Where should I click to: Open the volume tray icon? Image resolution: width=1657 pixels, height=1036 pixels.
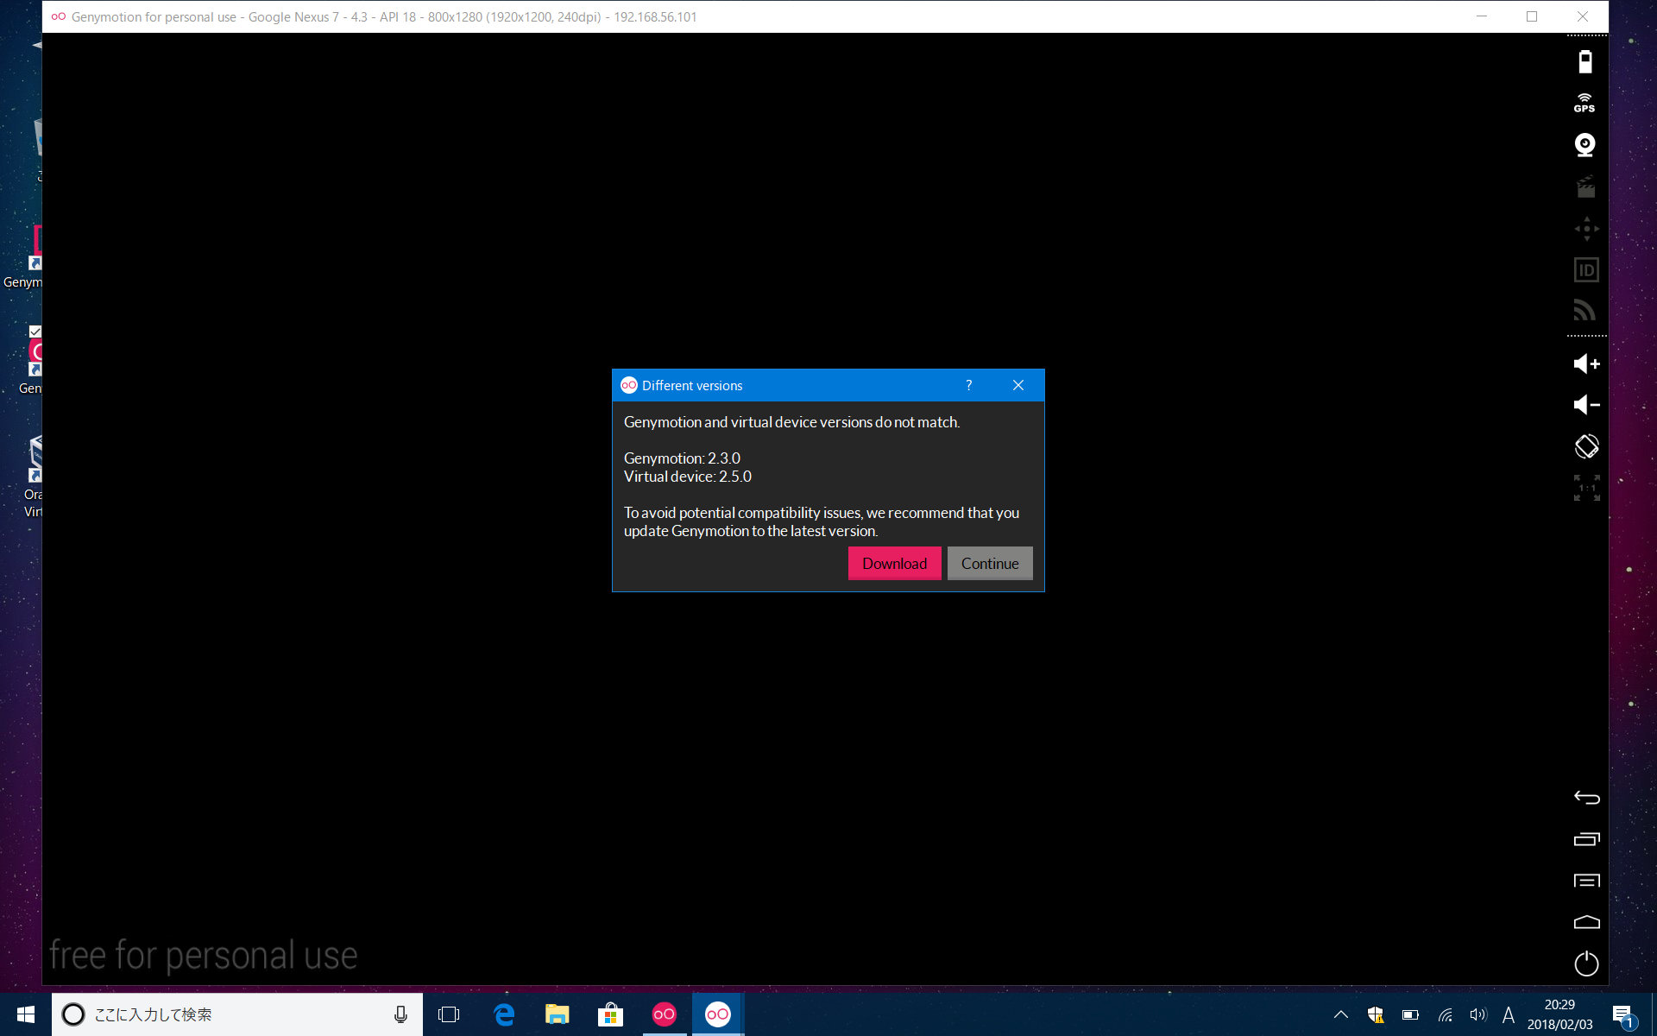click(x=1478, y=1014)
